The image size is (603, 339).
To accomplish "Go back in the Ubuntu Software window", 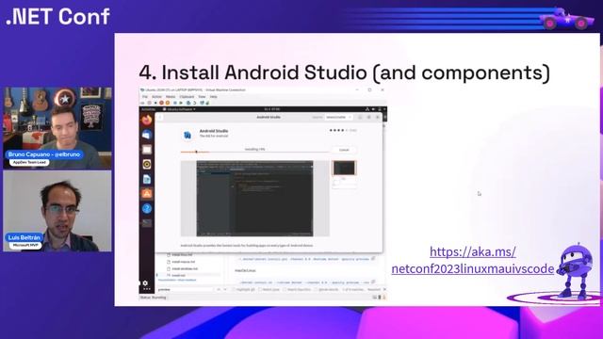I will tap(161, 117).
